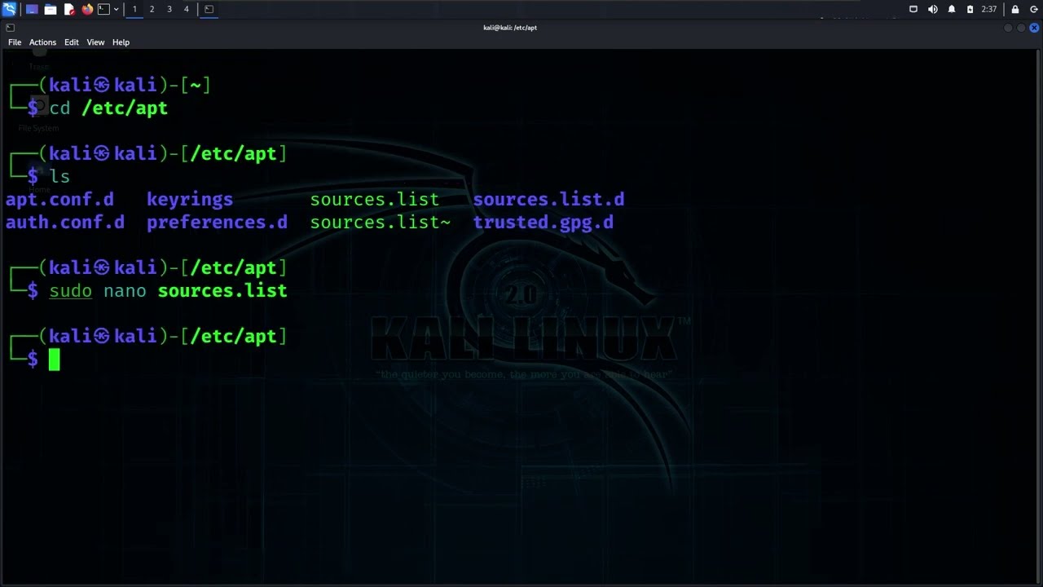
Task: Open the volume control tray icon
Action: click(x=932, y=9)
